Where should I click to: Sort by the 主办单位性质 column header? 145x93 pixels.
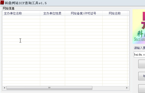(52, 13)
